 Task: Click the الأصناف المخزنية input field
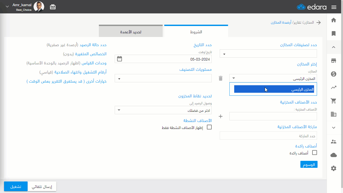point(273,116)
